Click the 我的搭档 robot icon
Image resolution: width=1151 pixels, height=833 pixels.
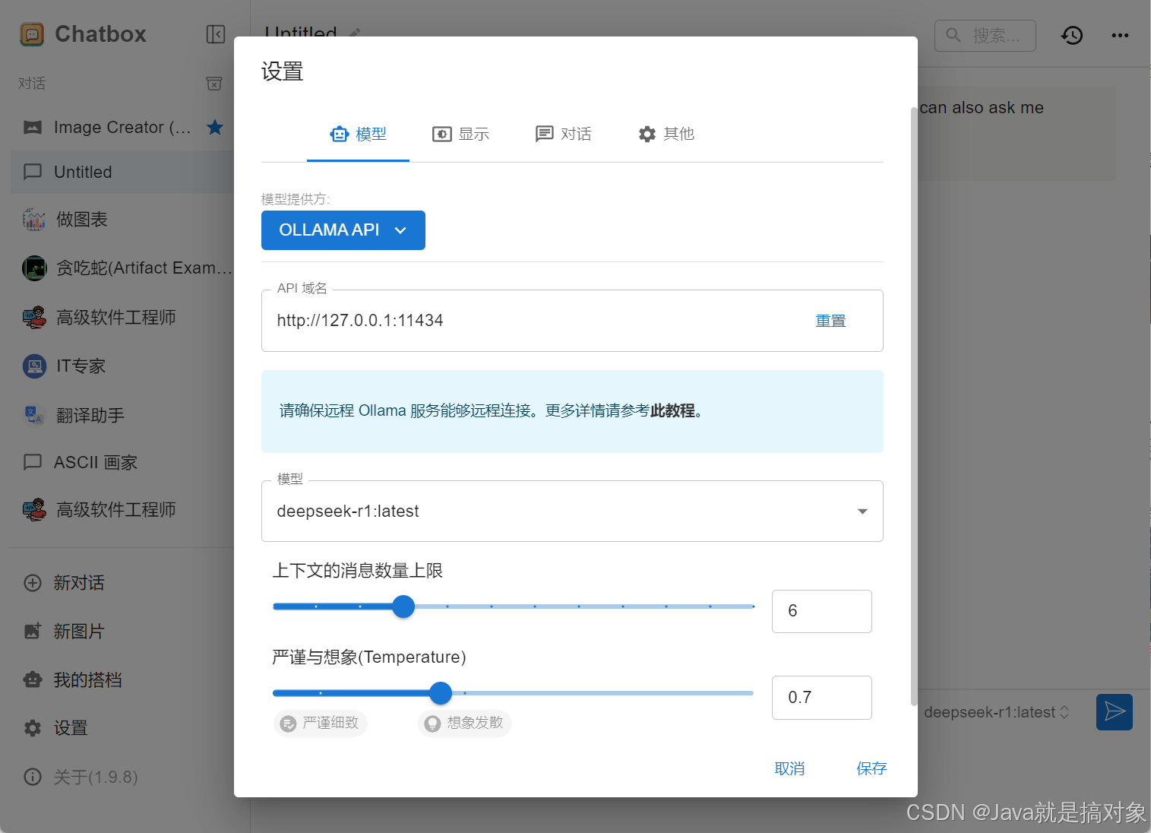(33, 679)
